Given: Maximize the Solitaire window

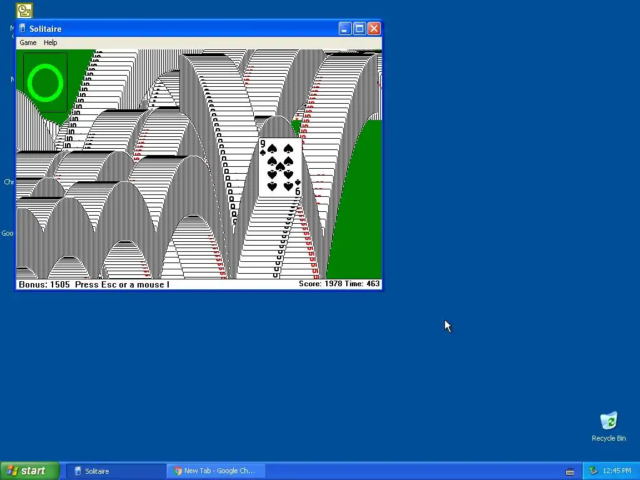Looking at the screenshot, I should pos(359,29).
